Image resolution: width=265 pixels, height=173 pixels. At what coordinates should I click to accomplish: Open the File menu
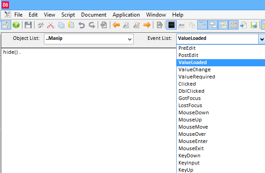pos(18,15)
